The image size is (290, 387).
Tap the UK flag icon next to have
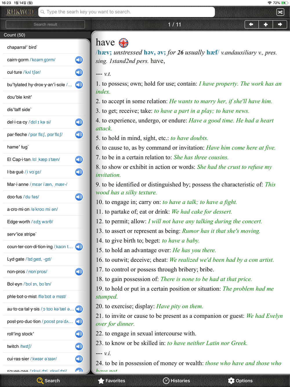pyautogui.click(x=124, y=43)
